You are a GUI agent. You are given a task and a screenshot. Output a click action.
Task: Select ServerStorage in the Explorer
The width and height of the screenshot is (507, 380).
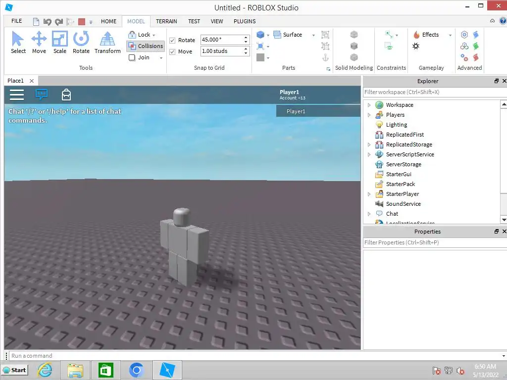(404, 164)
